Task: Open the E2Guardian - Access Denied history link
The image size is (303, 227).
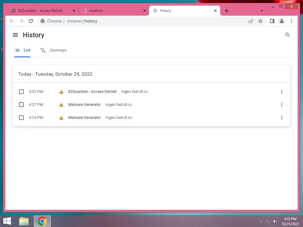Action: coord(92,92)
